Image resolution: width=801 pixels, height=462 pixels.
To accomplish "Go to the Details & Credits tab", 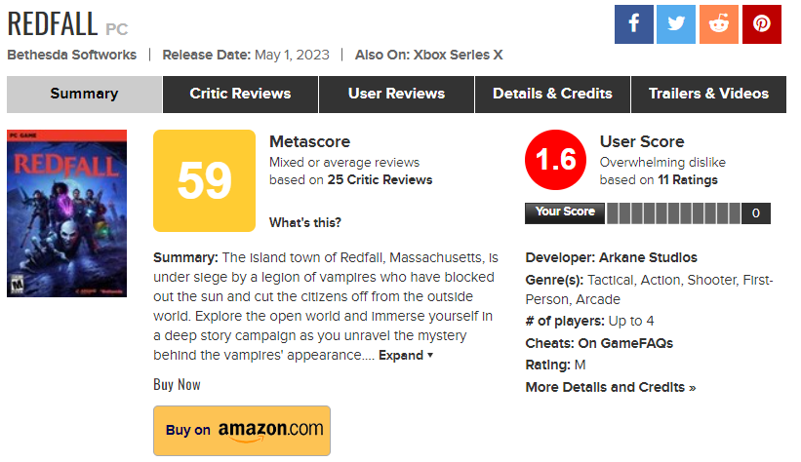I will click(552, 94).
